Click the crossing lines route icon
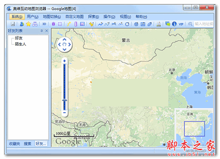Screen dimensions: 220x159 [x=114, y=24]
